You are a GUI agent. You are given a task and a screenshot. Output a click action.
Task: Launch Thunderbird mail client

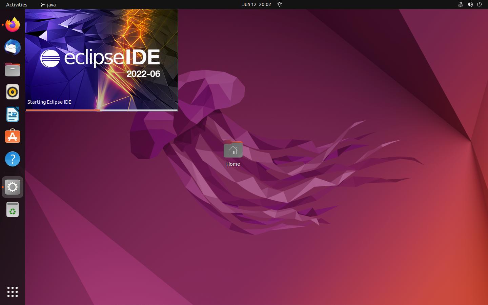pos(13,47)
